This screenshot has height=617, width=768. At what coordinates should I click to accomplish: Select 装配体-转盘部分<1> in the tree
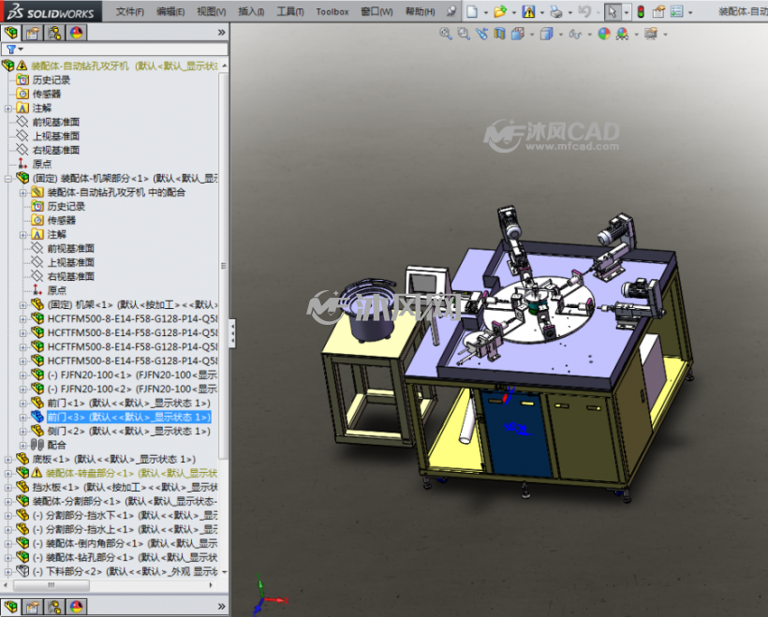(131, 473)
